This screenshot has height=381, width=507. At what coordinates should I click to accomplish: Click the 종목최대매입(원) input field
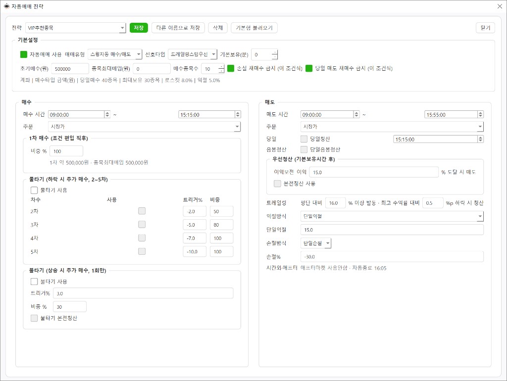[x=152, y=69]
